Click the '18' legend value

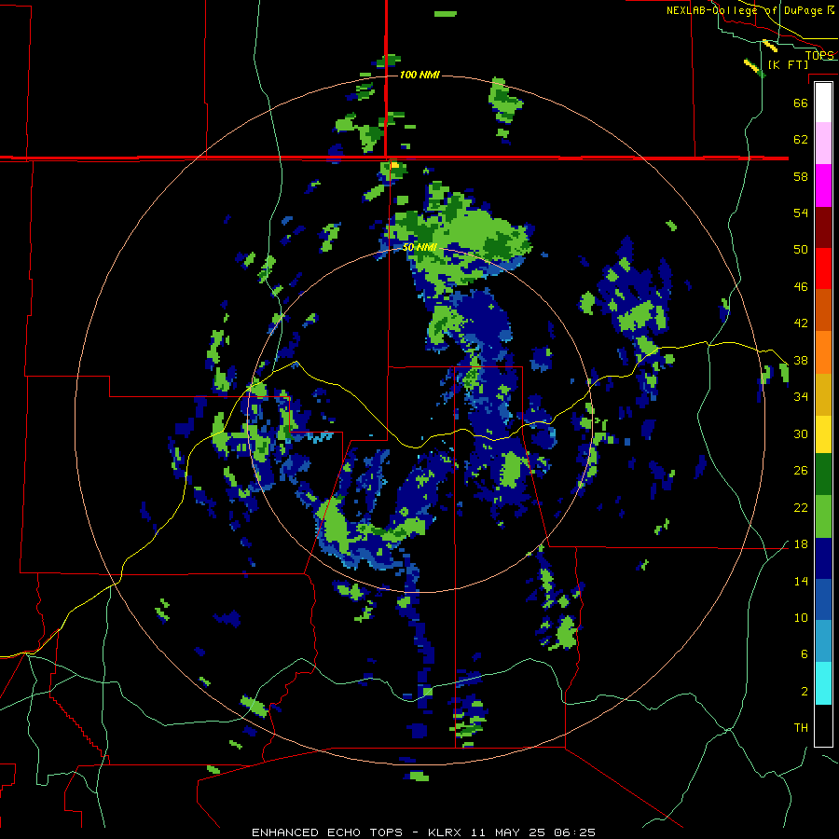click(x=801, y=544)
